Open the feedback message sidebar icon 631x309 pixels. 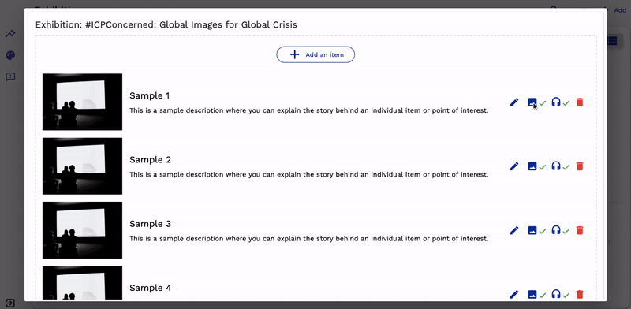10,76
